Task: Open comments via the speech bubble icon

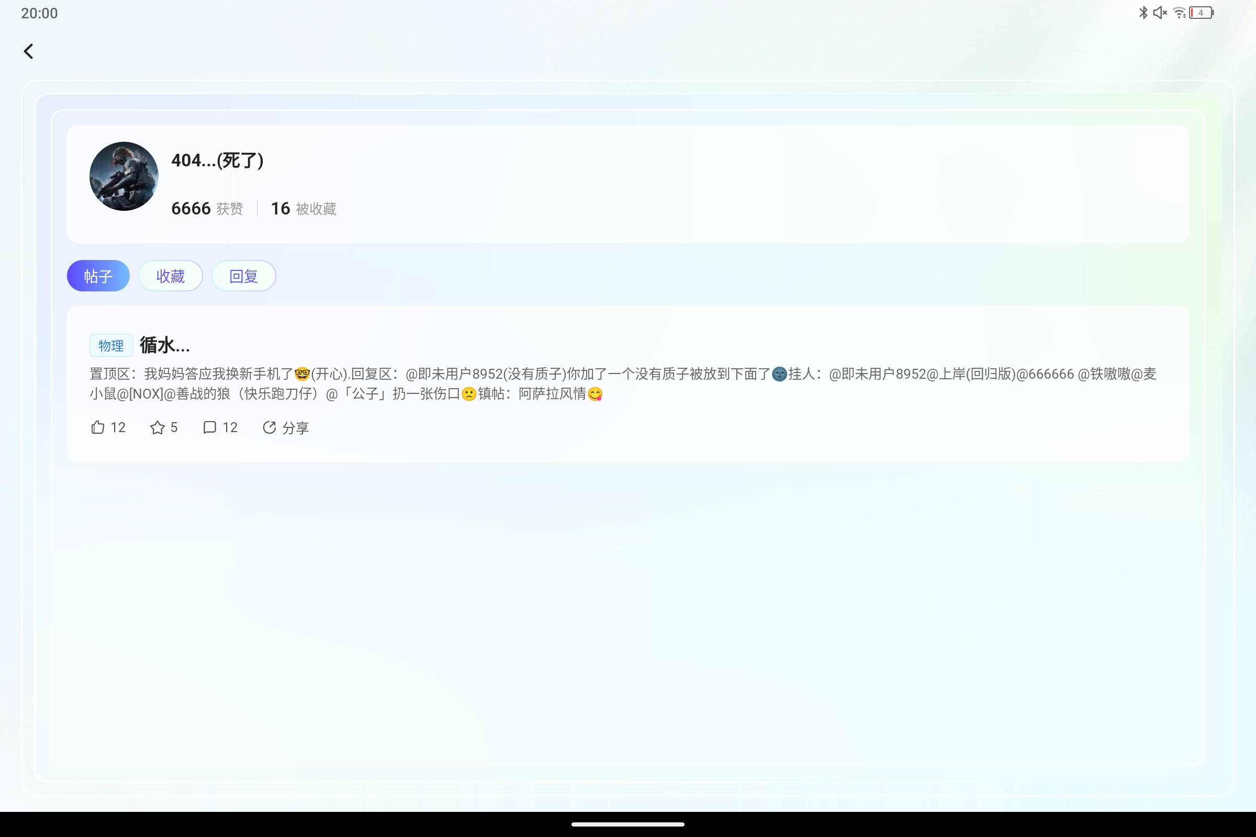Action: (209, 427)
